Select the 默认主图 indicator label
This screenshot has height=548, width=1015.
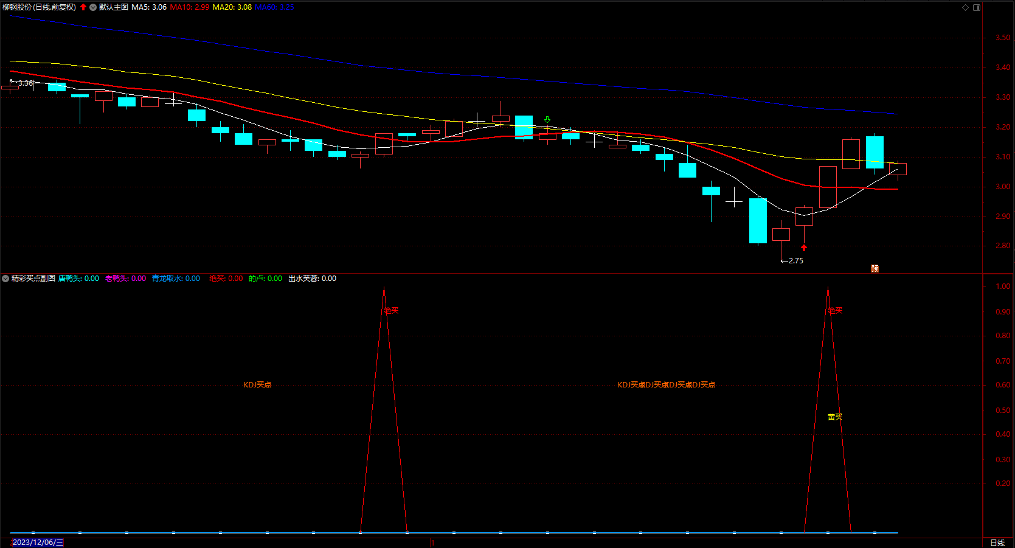coord(114,7)
